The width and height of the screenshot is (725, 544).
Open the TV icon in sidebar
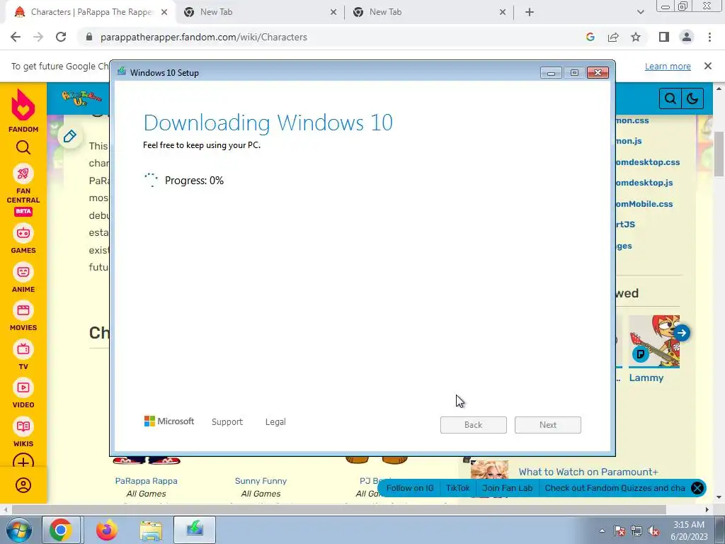click(x=23, y=349)
